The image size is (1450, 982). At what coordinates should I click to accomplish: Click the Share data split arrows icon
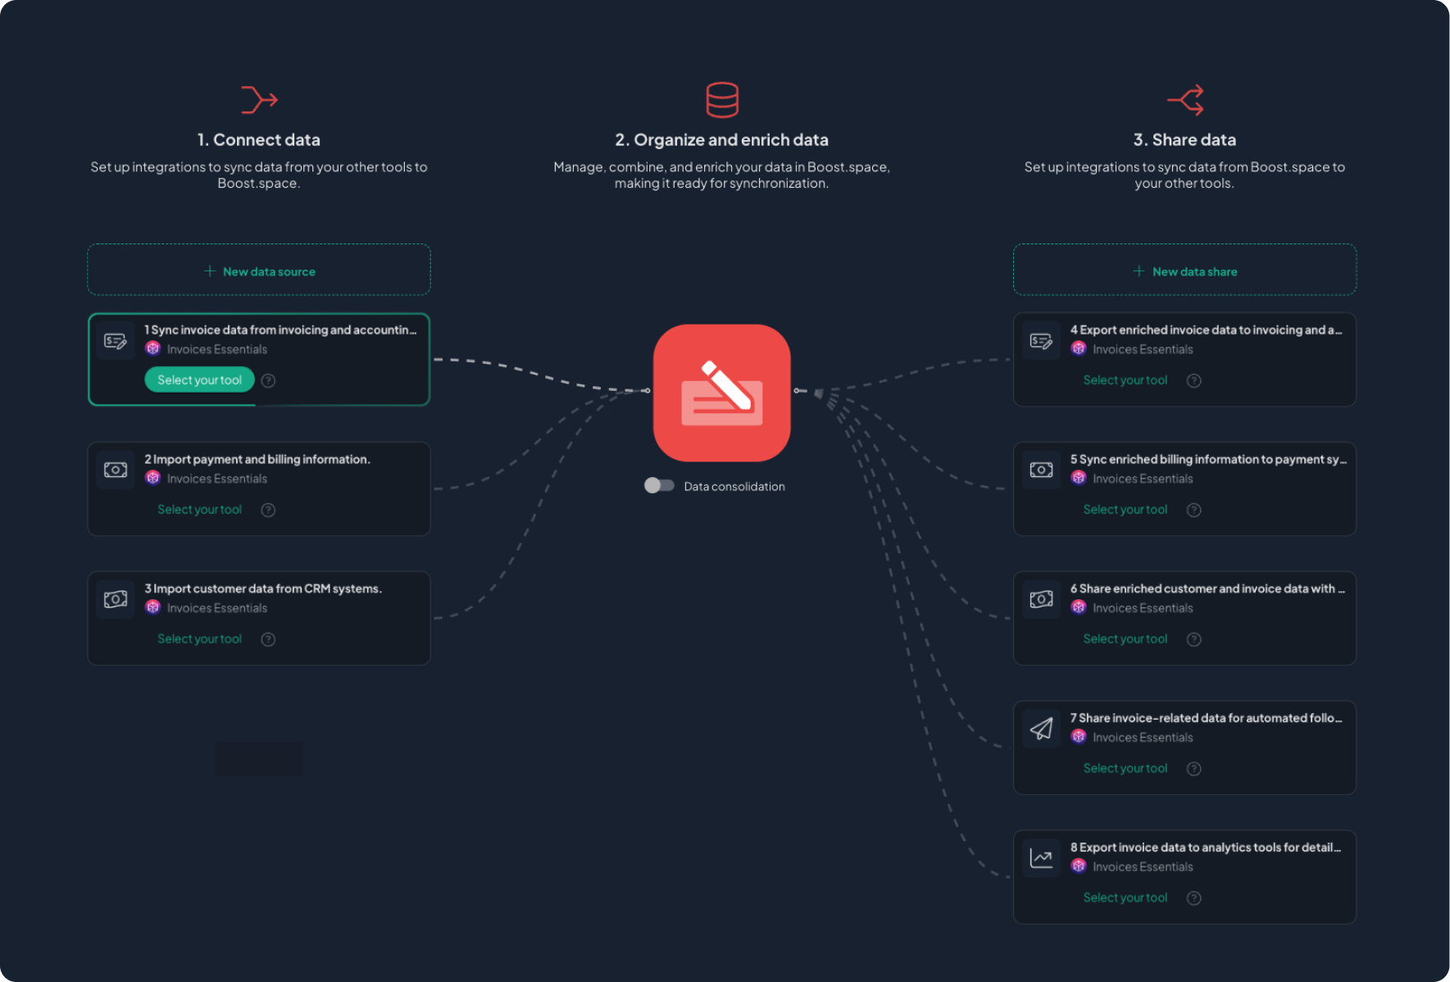pyautogui.click(x=1185, y=100)
